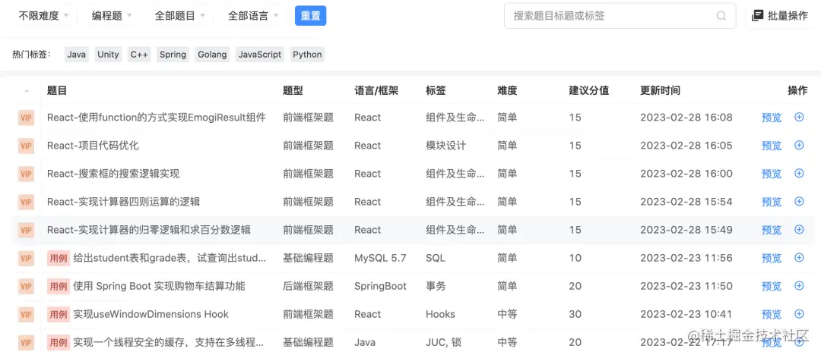
Task: Open the 全部语言 language dropdown
Action: [253, 16]
